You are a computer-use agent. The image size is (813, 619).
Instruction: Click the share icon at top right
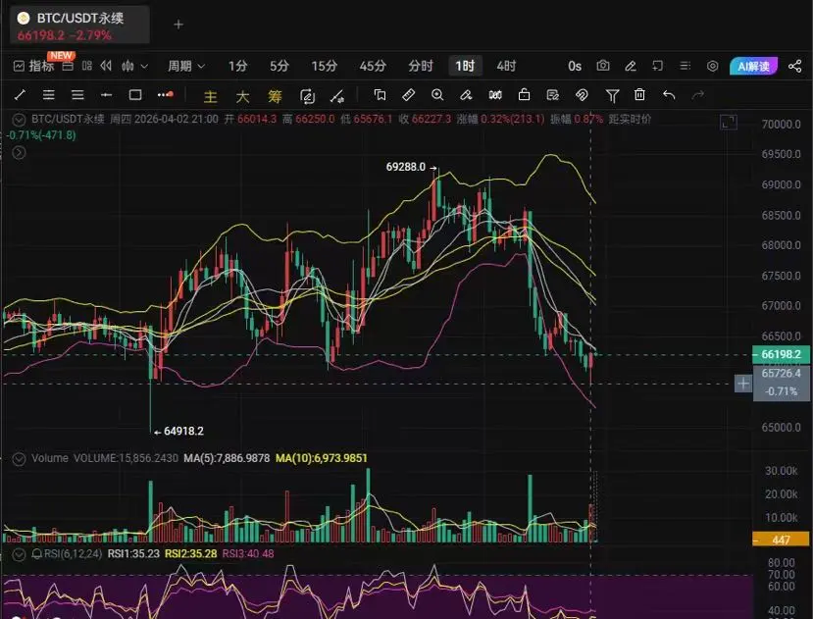[794, 66]
